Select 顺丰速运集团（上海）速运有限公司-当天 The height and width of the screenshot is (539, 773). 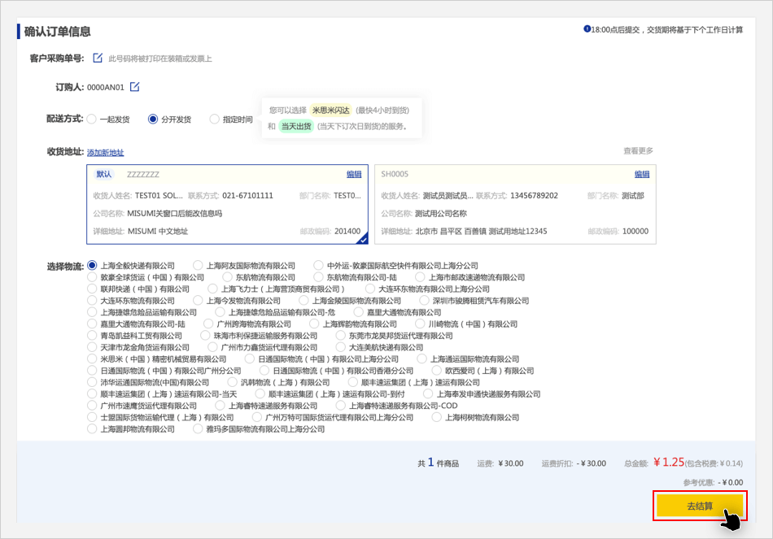point(93,394)
